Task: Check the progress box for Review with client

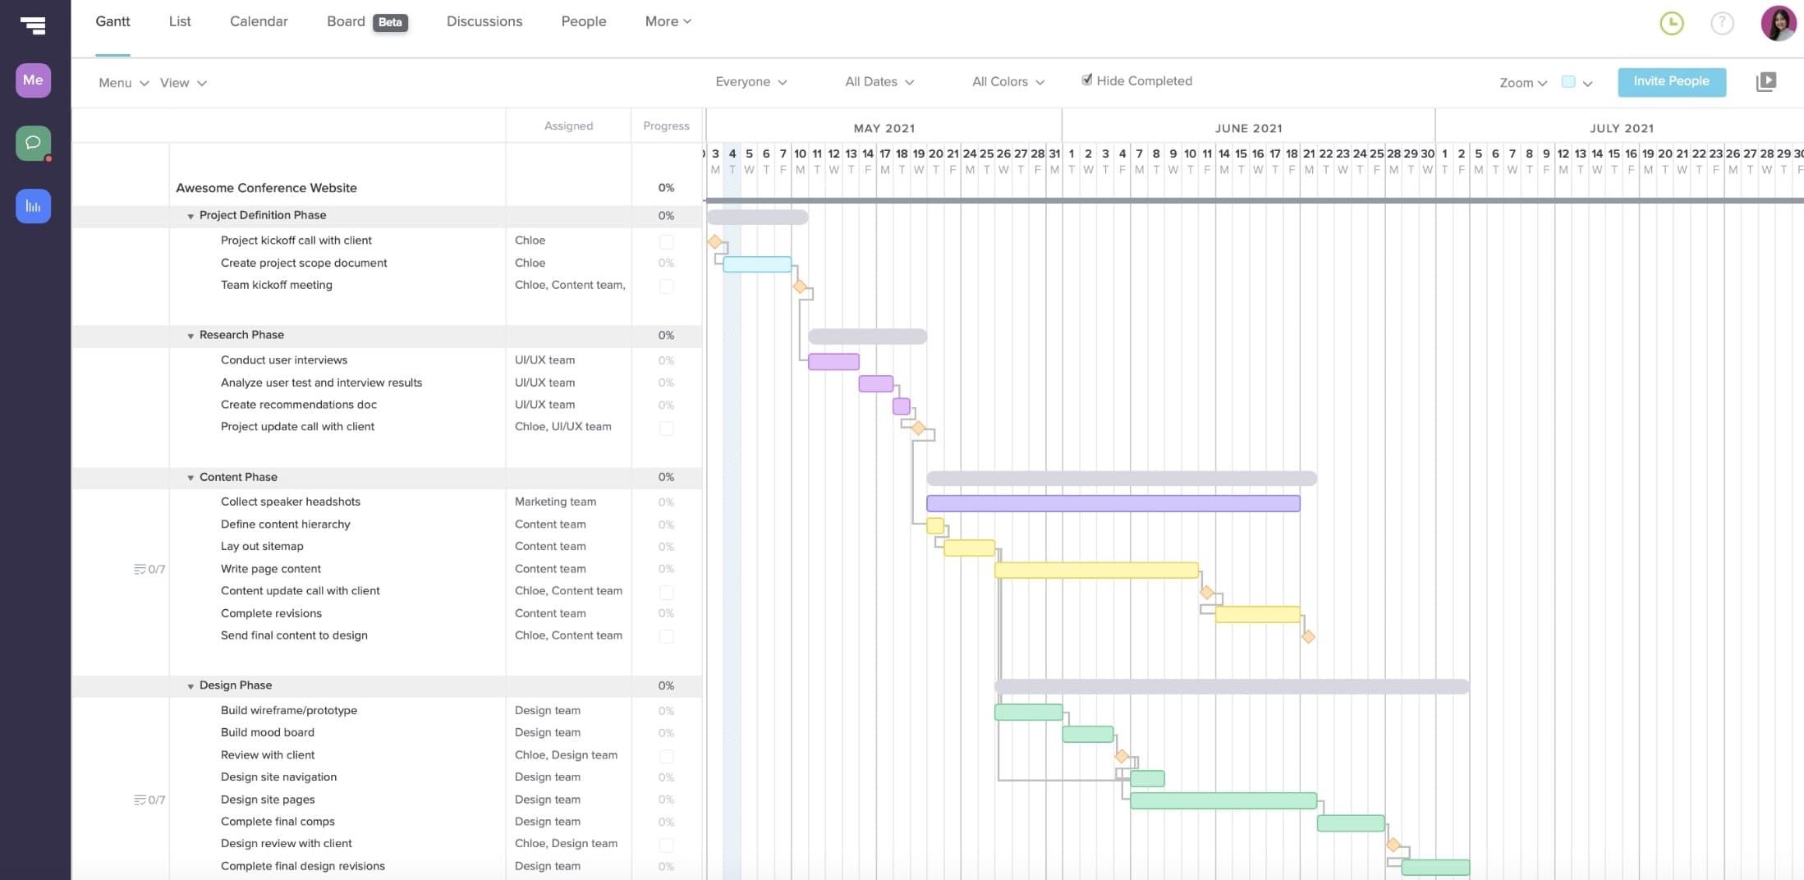Action: [665, 755]
